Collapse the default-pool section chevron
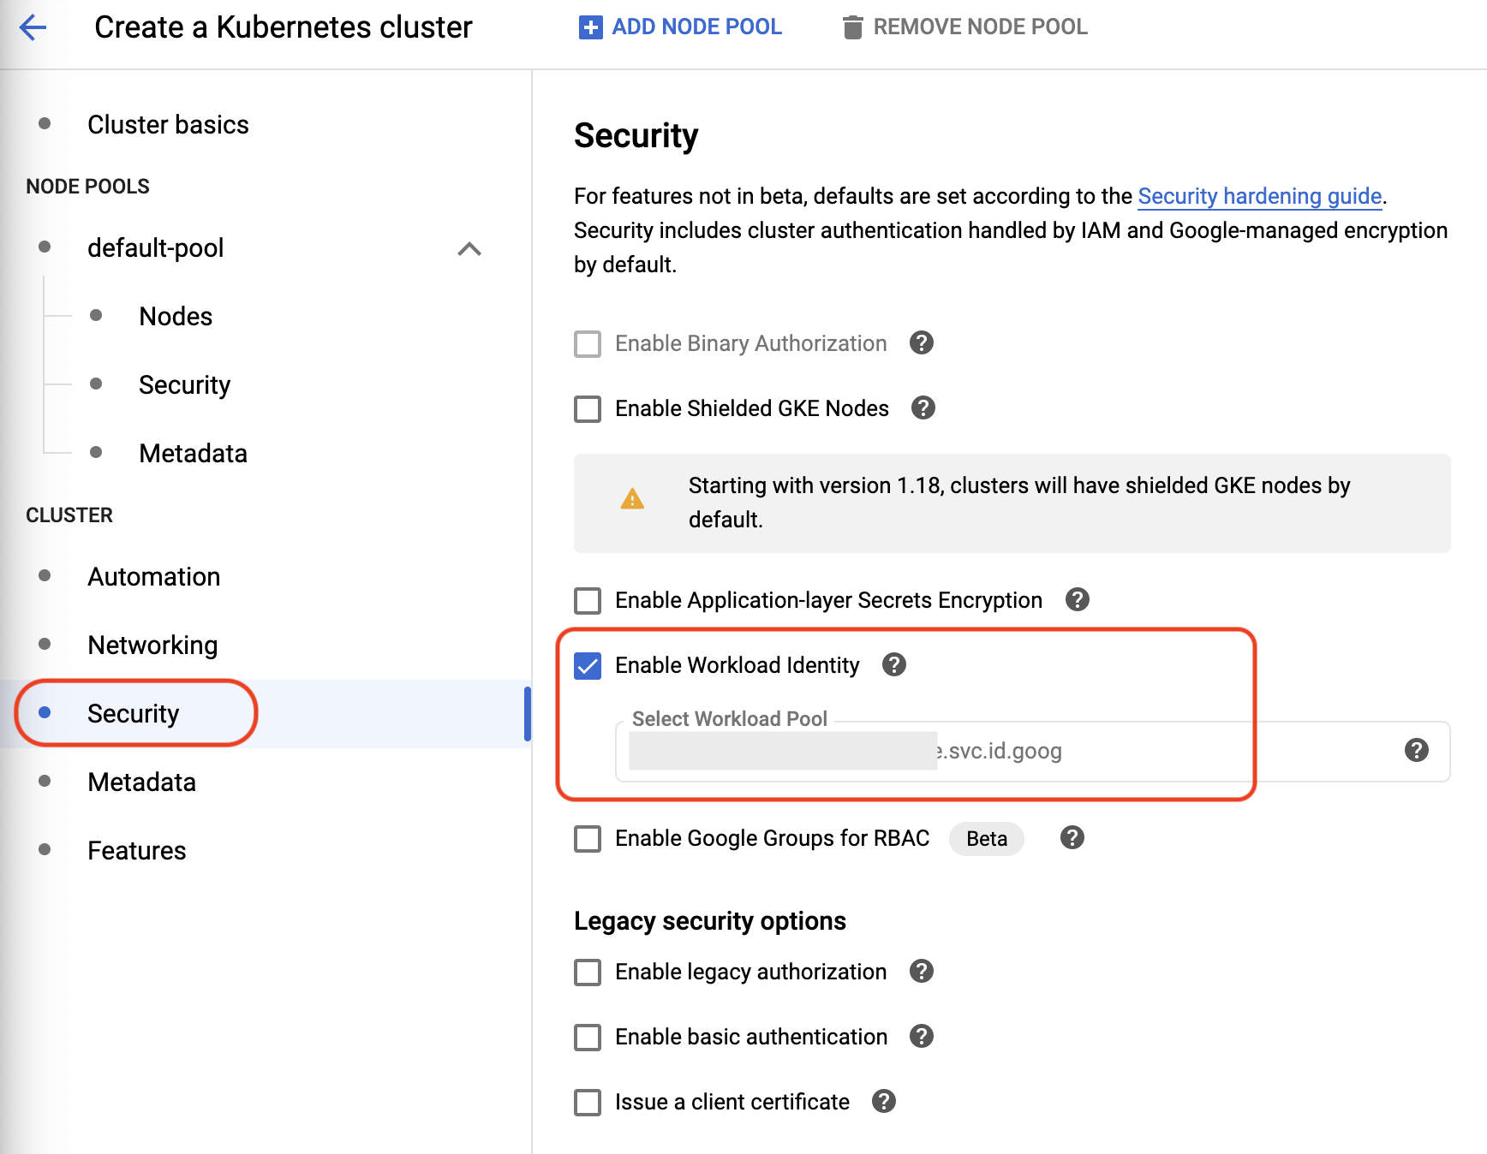Viewport: 1487px width, 1154px height. (x=469, y=249)
